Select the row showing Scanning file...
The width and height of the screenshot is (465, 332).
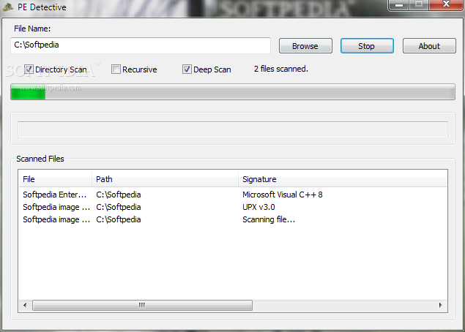point(233,219)
